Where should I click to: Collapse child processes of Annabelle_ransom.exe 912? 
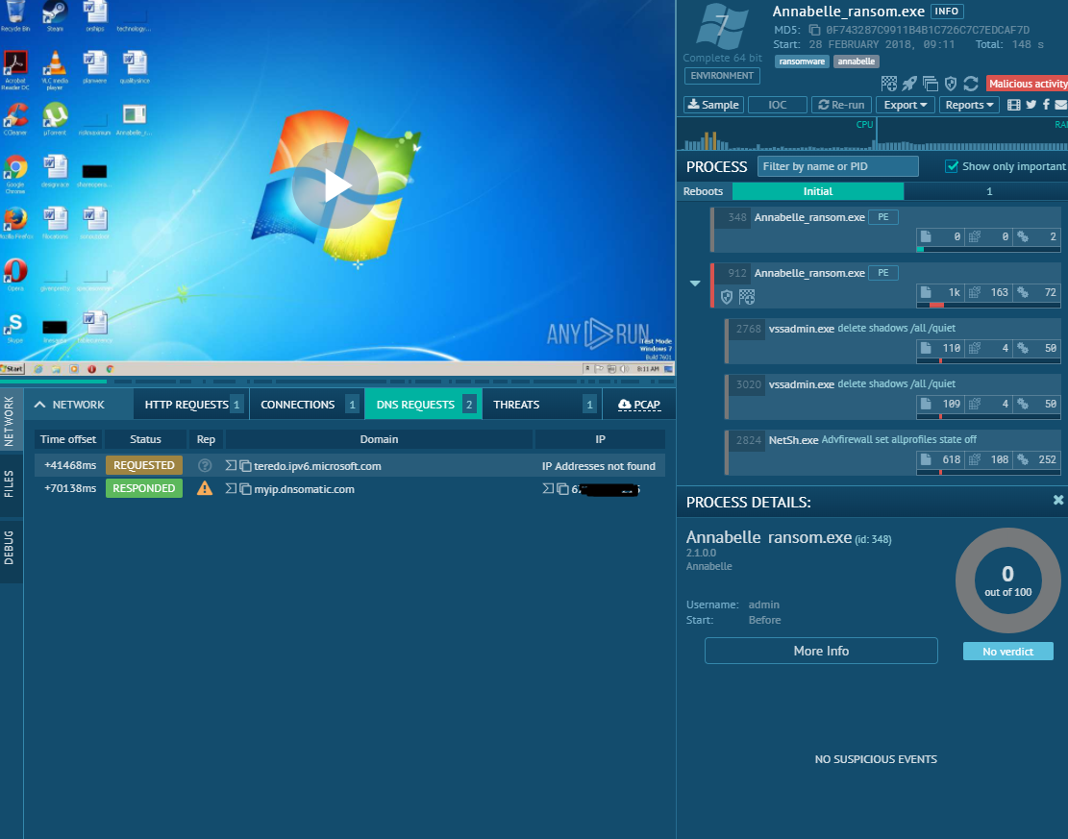click(695, 284)
